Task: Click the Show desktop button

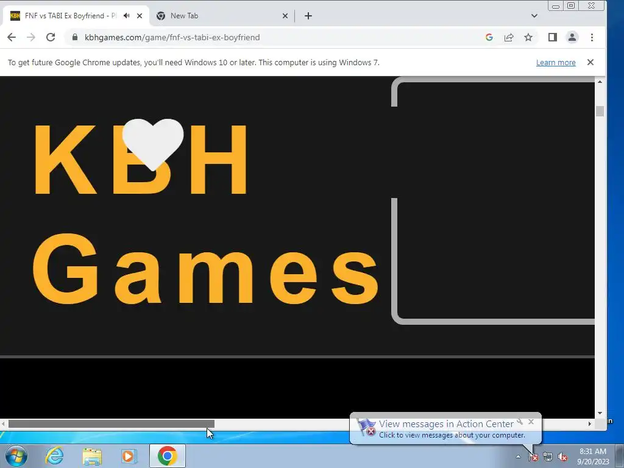Action: (x=619, y=456)
